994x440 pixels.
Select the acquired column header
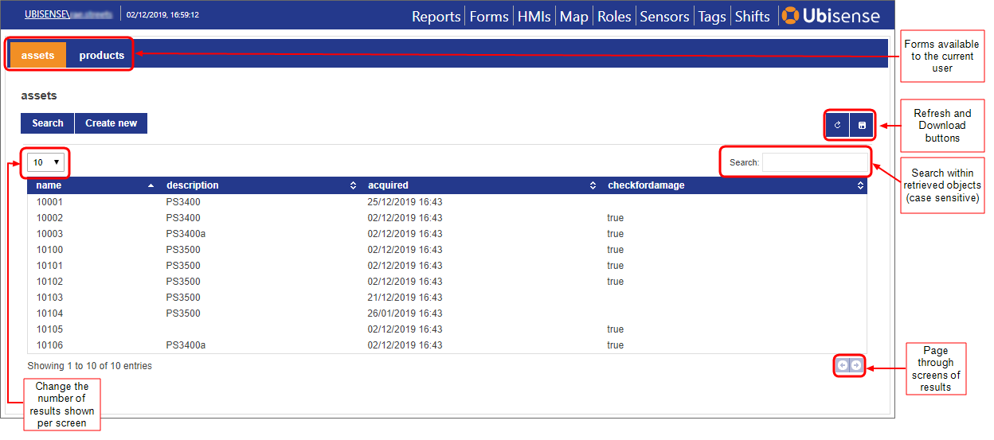(481, 185)
